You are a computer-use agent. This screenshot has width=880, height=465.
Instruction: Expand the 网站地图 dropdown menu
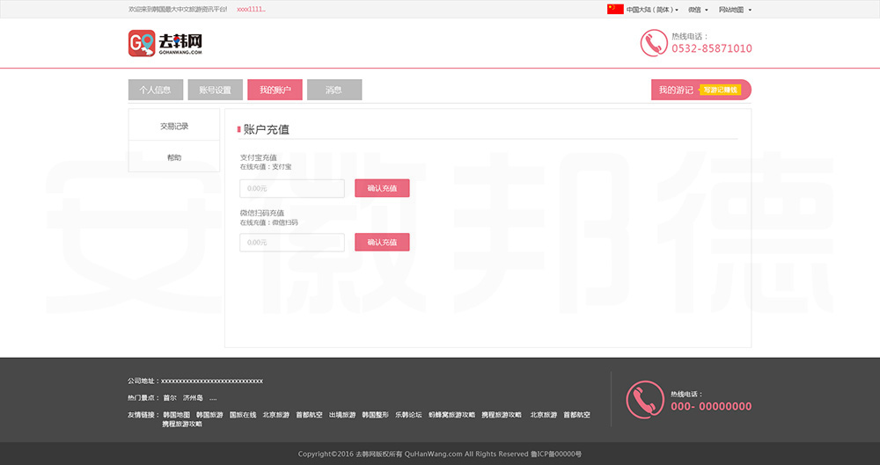[x=735, y=10]
